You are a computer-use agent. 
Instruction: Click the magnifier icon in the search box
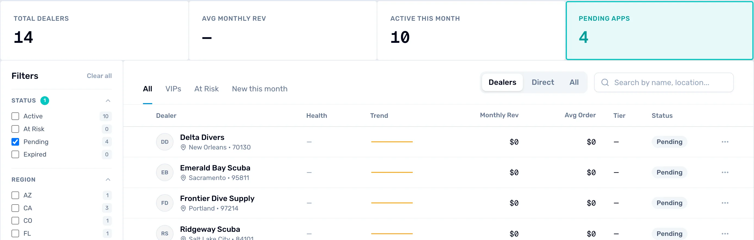click(x=605, y=83)
